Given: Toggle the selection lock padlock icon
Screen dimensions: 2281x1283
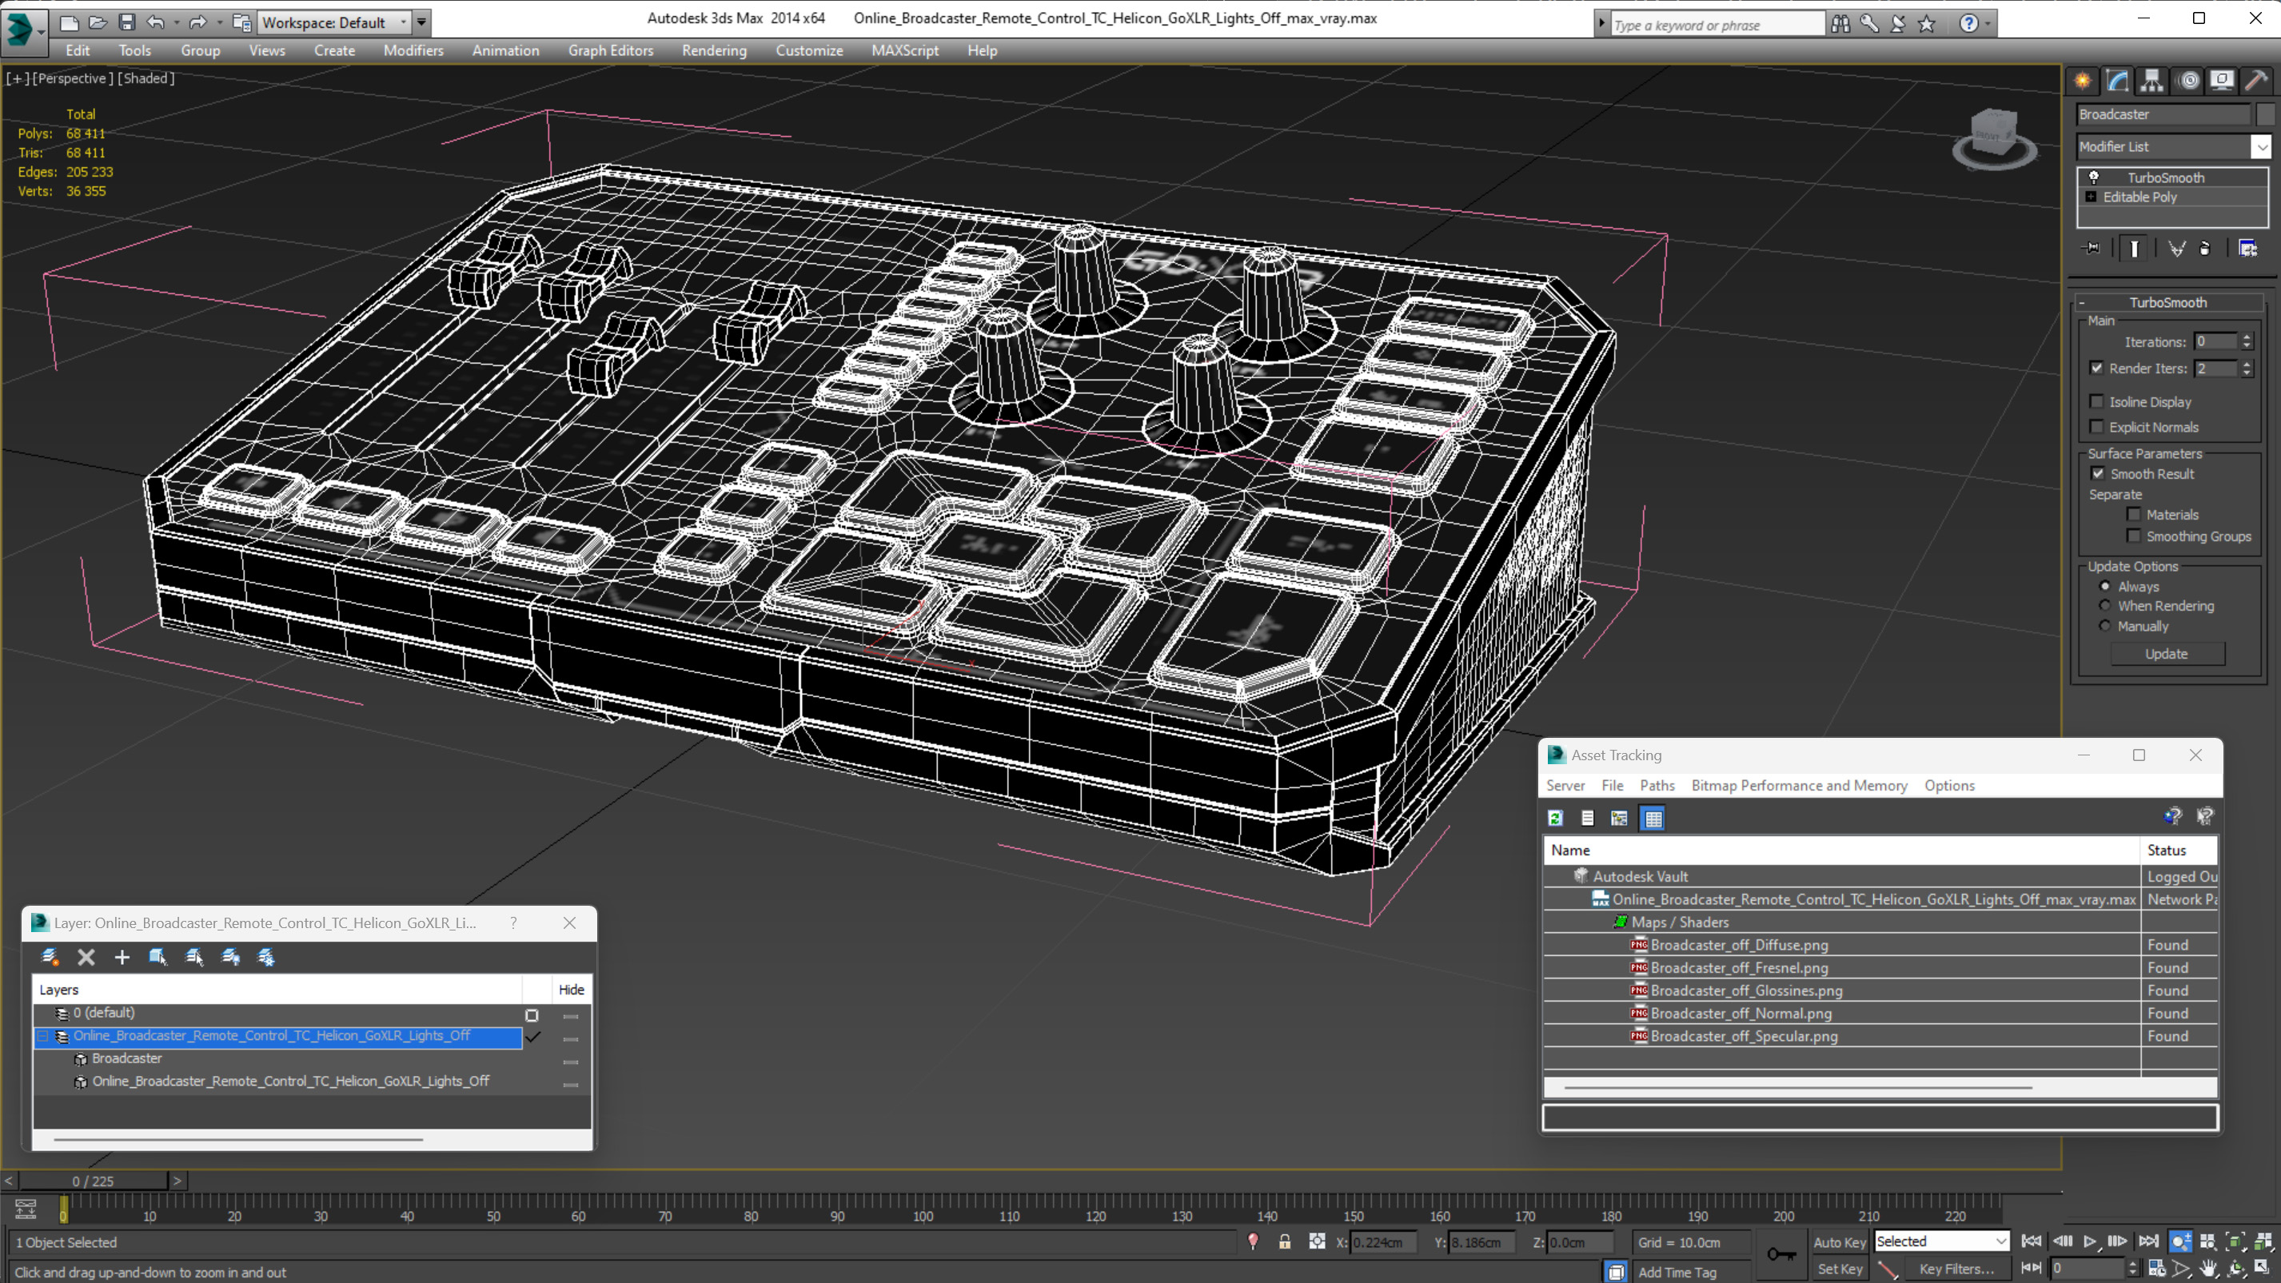Looking at the screenshot, I should [1284, 1241].
